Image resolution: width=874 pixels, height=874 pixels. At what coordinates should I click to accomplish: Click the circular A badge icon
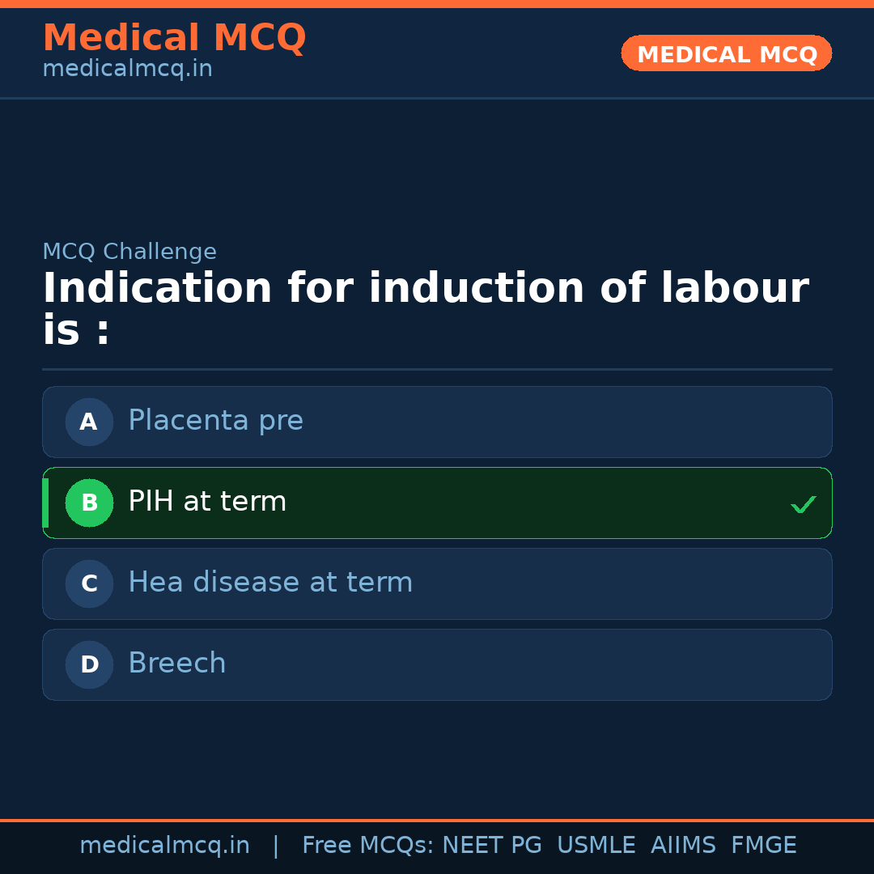[89, 422]
